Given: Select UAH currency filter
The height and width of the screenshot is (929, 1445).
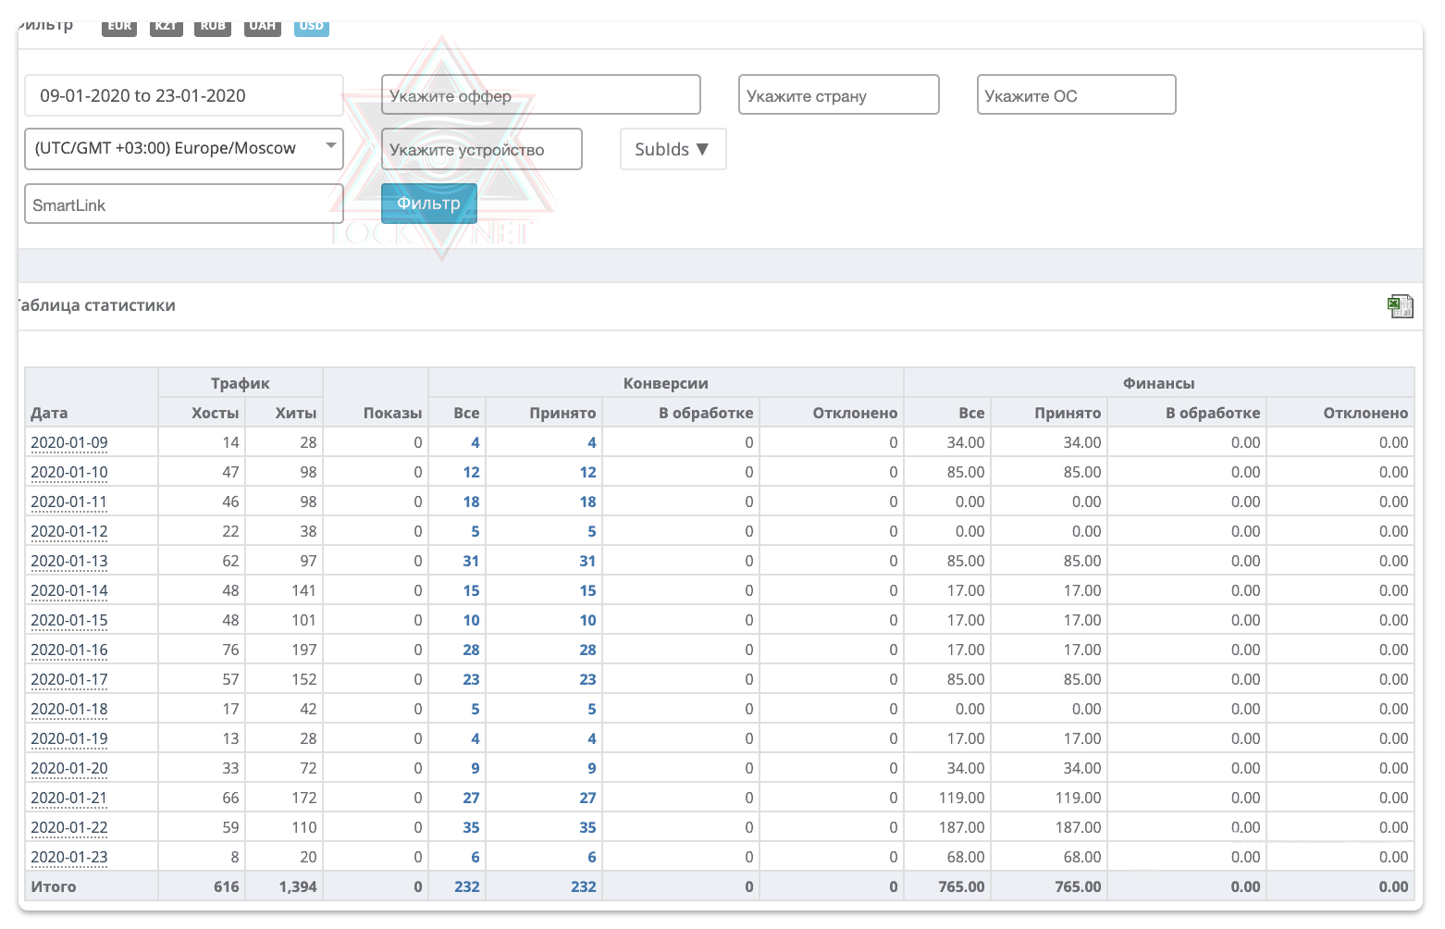Looking at the screenshot, I should 263,26.
